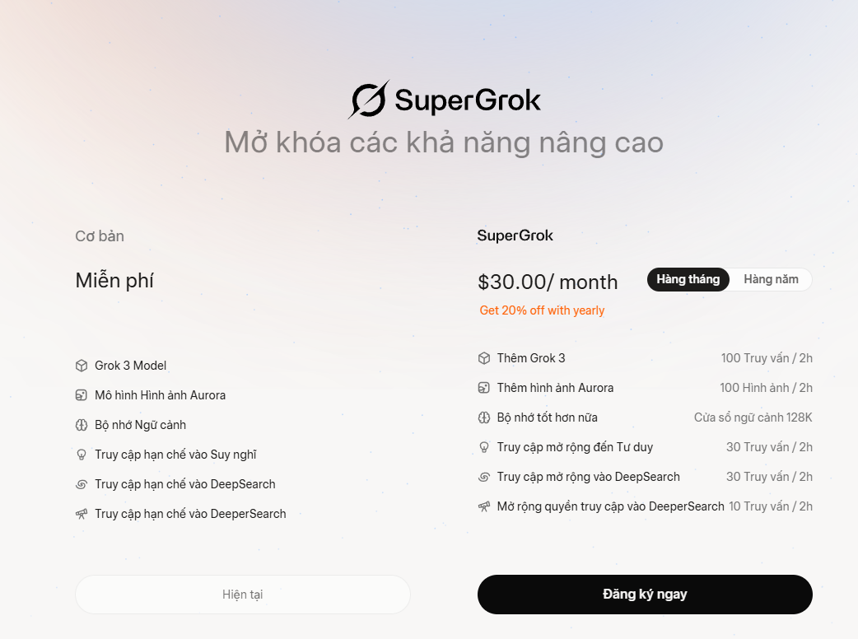Click the lightbulb icon beside Truy cập mở rộng đến Tư duy
Screen dimensions: 858x639
point(484,447)
